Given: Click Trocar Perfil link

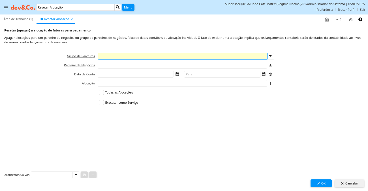Looking at the screenshot, I should [346, 10].
